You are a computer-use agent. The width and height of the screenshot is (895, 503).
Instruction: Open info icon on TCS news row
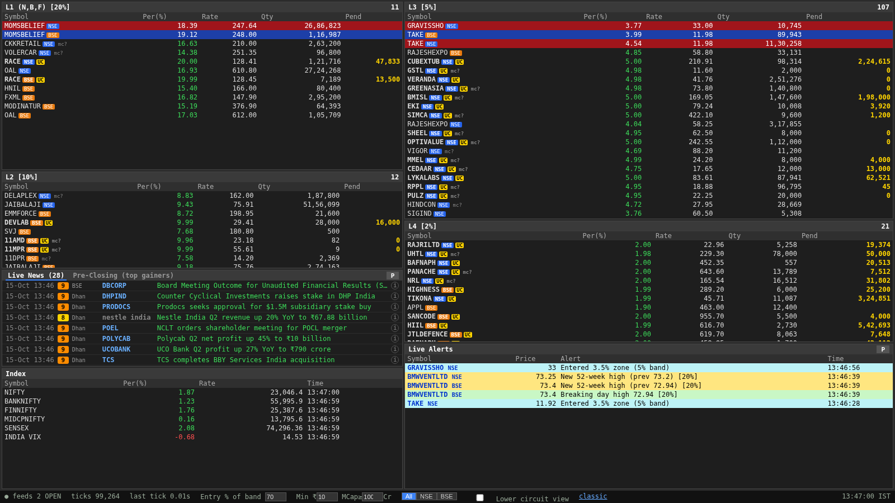pos(395,360)
